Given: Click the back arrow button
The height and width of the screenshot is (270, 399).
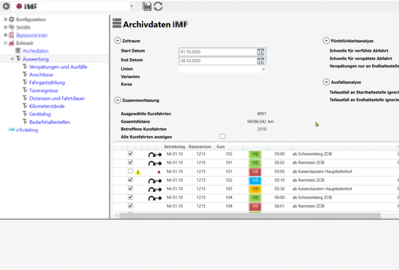Looking at the screenshot, I should 6,6.
